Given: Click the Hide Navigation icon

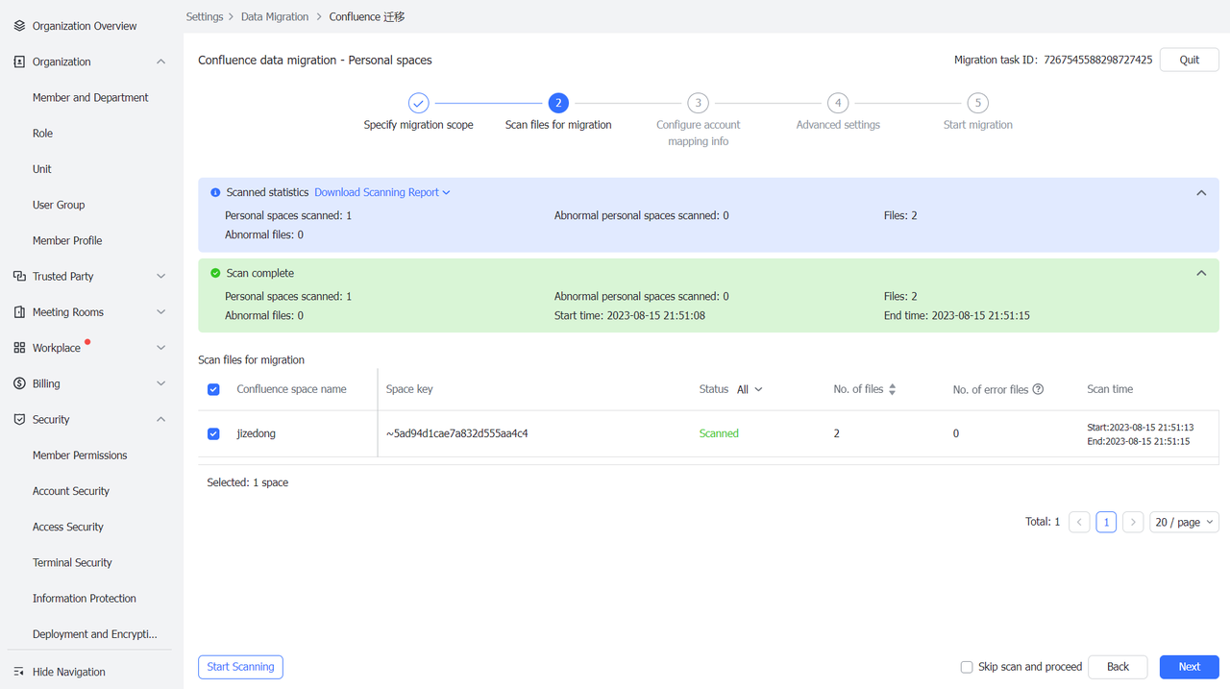Looking at the screenshot, I should [19, 672].
